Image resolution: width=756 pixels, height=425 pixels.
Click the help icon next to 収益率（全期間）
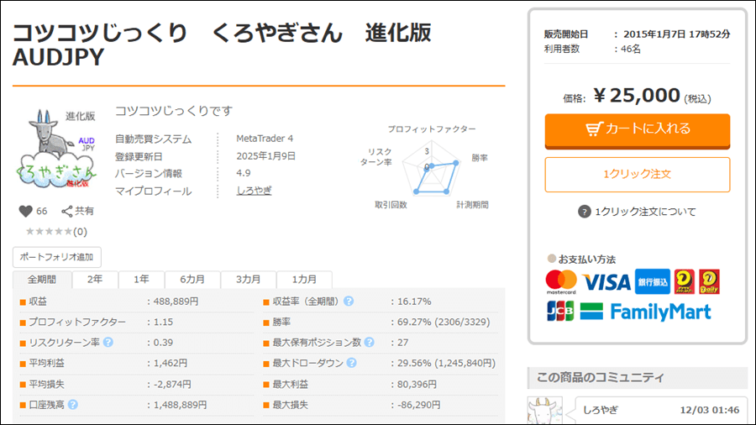(x=348, y=302)
